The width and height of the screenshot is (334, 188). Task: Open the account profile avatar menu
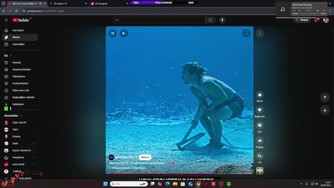(x=326, y=20)
